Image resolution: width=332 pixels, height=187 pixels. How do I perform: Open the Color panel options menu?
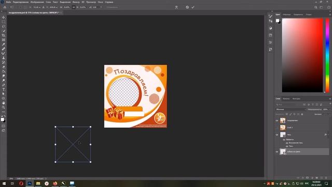point(330,15)
